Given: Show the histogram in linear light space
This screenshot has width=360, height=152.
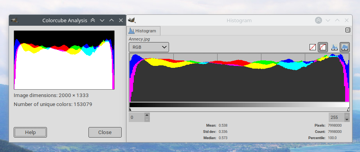Looking at the screenshot, I should [x=313, y=47].
